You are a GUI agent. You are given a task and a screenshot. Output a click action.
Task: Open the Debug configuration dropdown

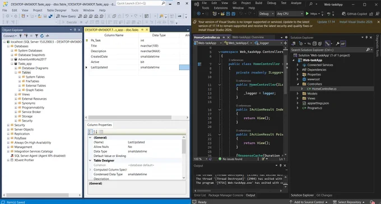(266, 14)
